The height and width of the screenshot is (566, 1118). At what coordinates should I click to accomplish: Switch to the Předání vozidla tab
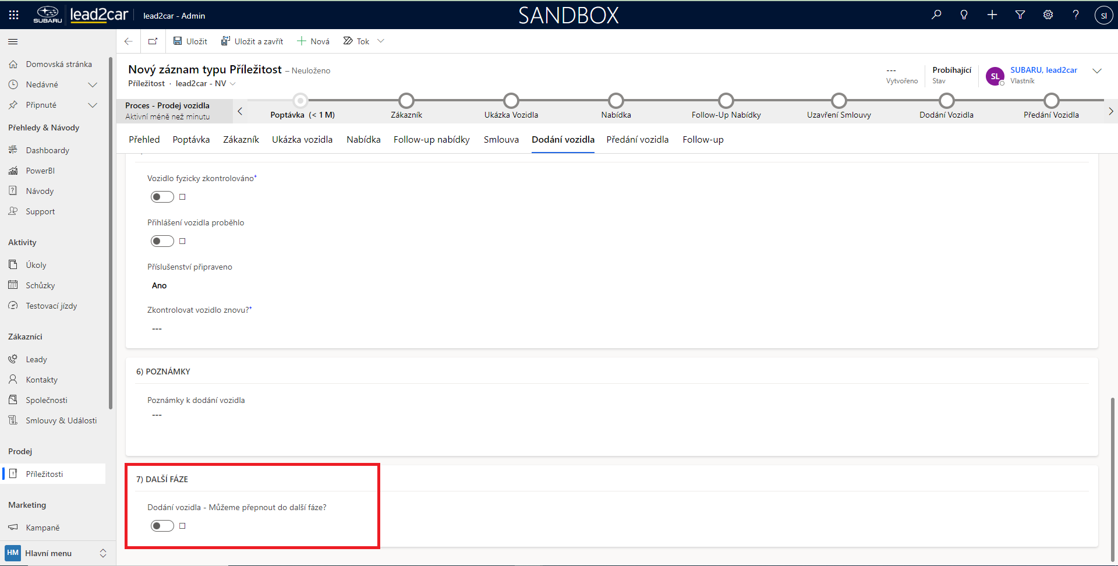[x=637, y=140]
